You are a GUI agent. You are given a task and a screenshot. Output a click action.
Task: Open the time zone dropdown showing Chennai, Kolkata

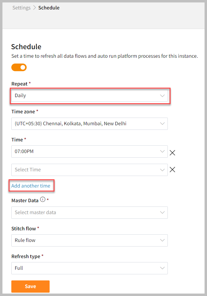pyautogui.click(x=86, y=124)
